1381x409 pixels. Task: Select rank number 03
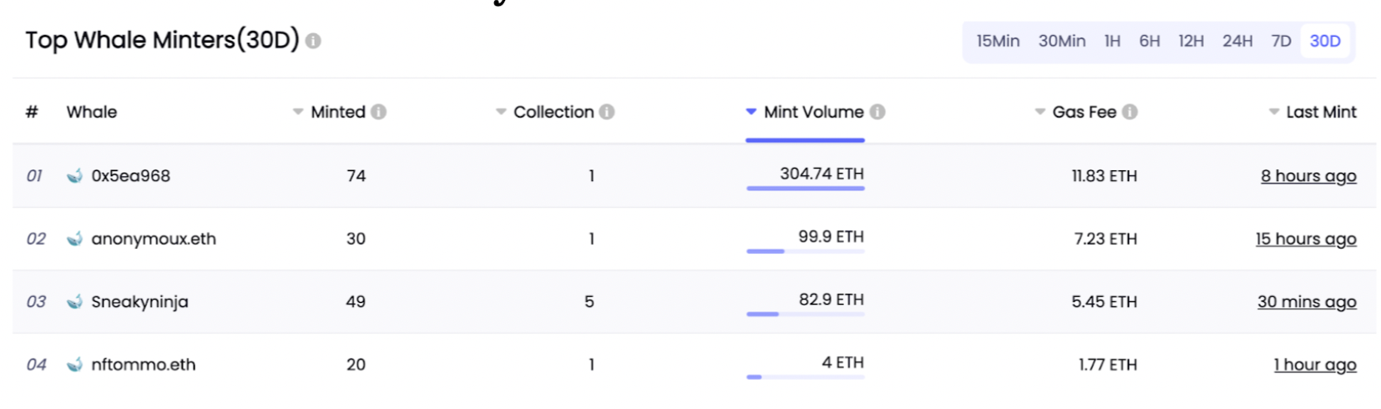(x=36, y=302)
